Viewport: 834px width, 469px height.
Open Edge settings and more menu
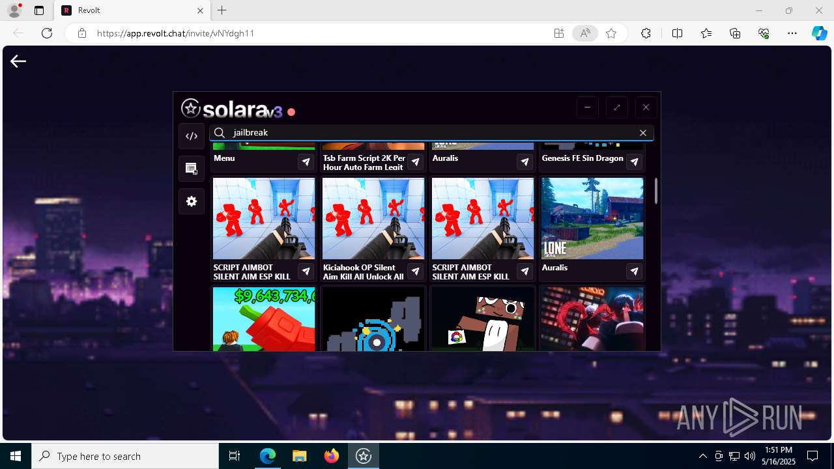coord(792,33)
